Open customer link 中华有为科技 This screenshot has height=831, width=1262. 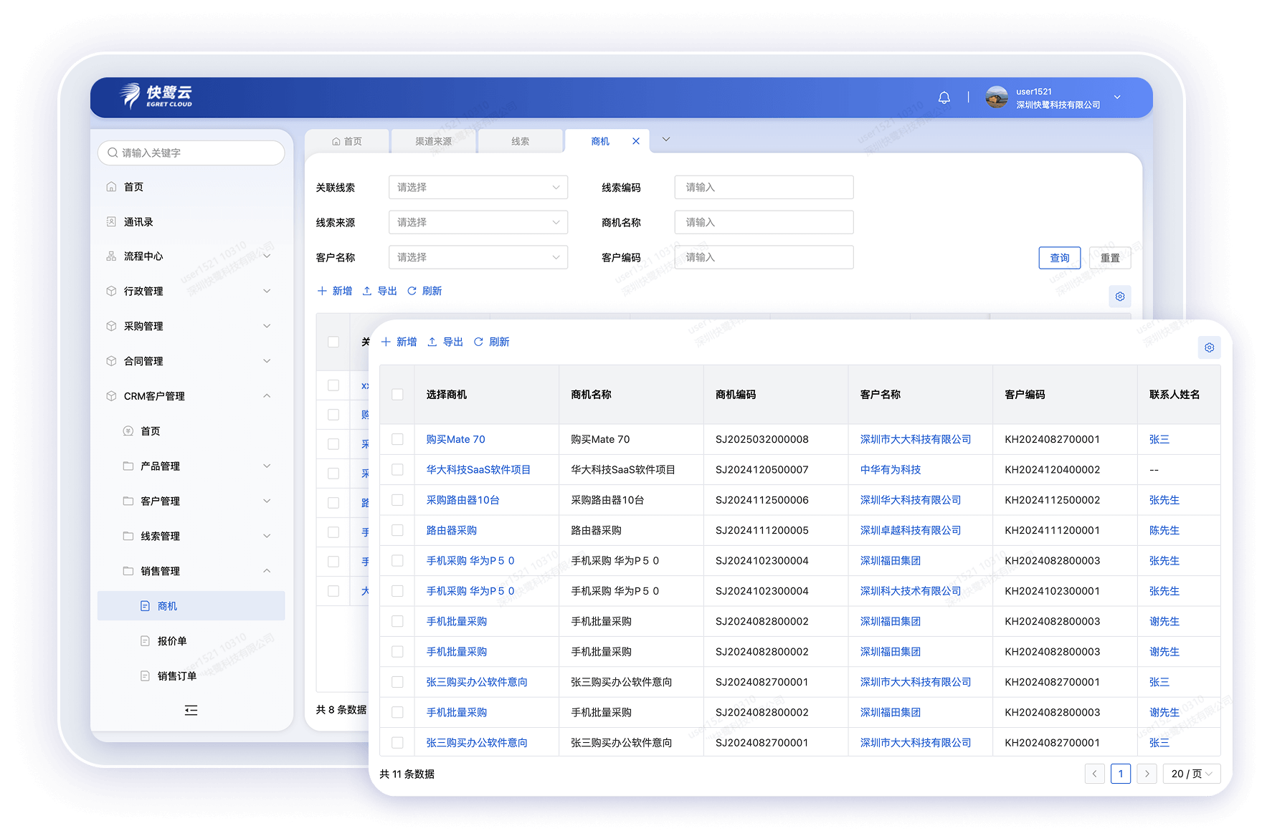890,470
